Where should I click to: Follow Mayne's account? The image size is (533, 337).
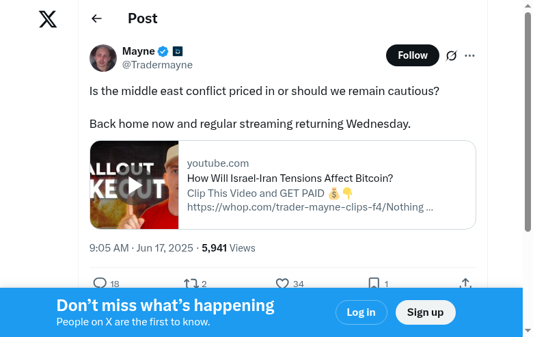pyautogui.click(x=412, y=56)
